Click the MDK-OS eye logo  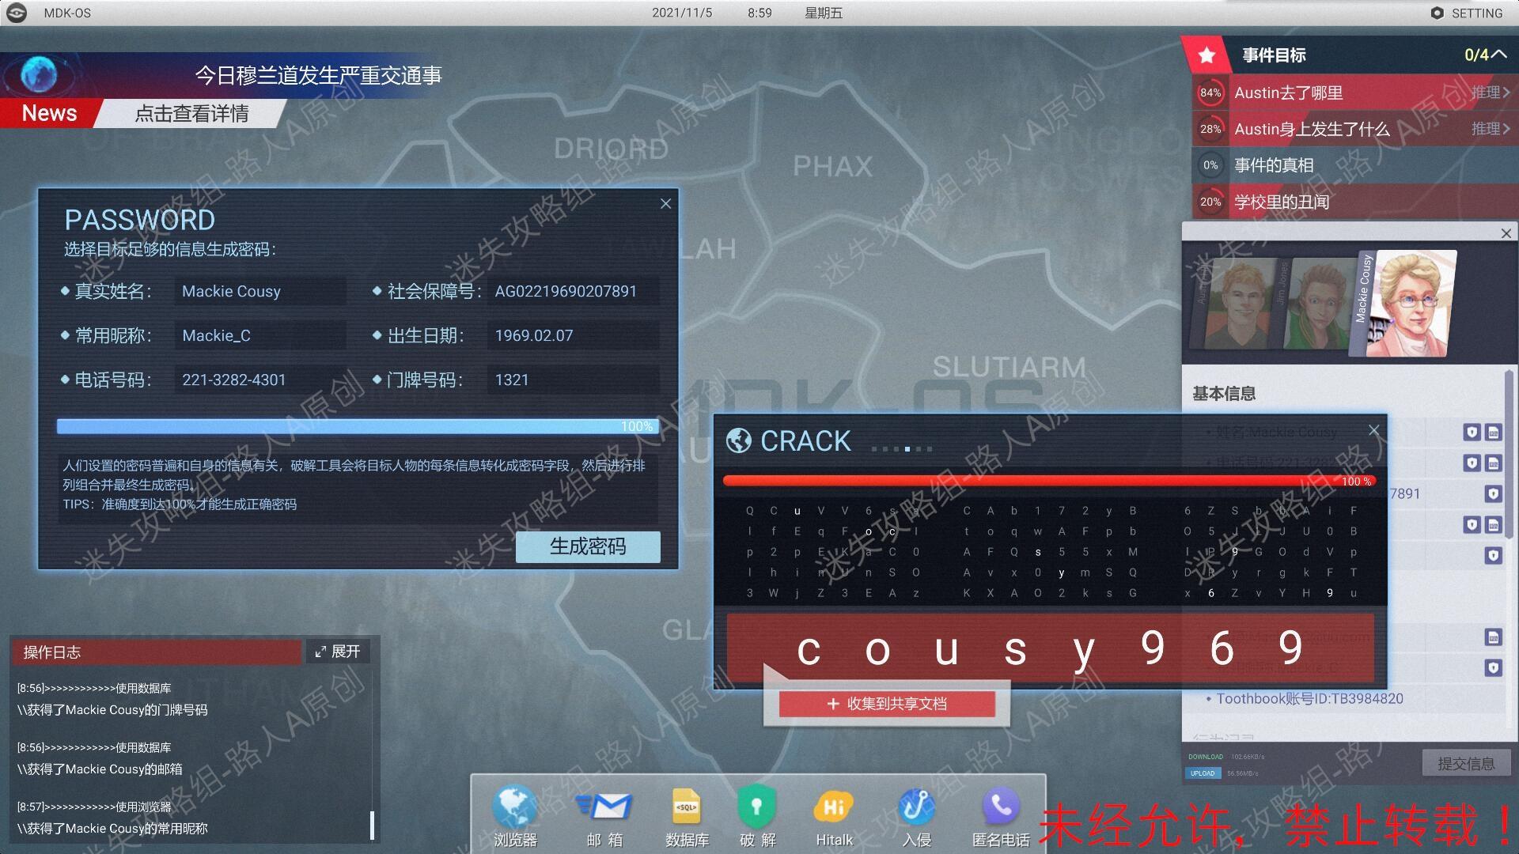click(17, 13)
